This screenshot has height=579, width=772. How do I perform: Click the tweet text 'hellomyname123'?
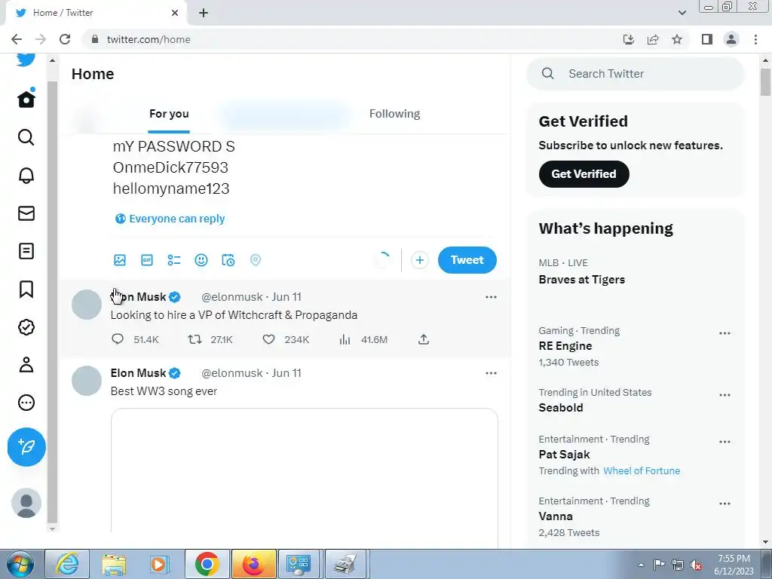click(x=171, y=188)
